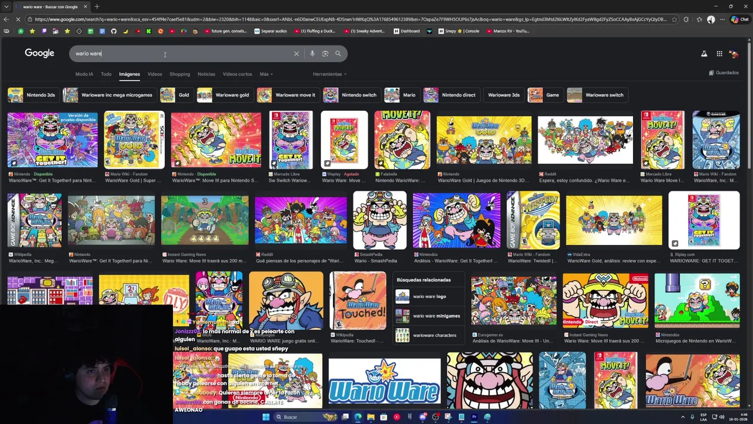Go back with browser back arrow
Screen dimensions: 753x424
point(6,19)
